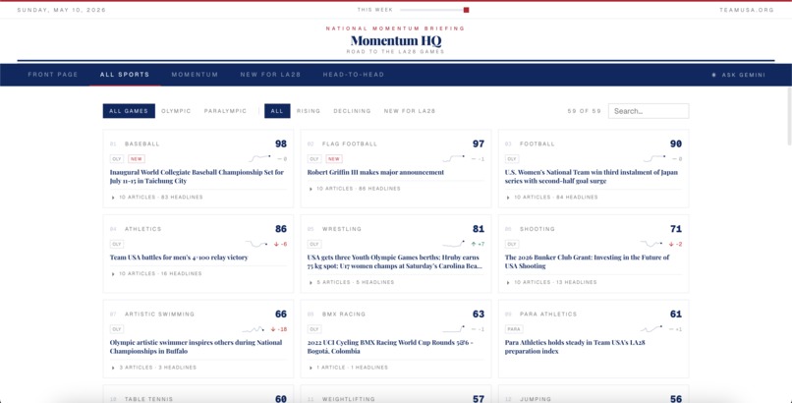Filter sports by Rising

coord(309,111)
